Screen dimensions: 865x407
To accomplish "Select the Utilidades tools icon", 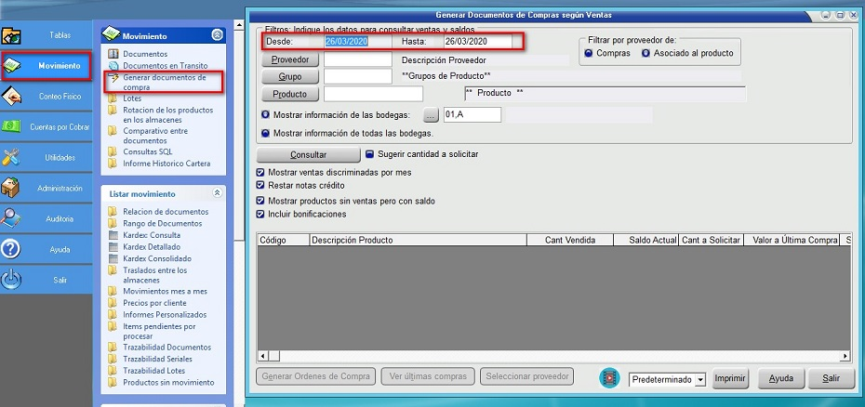I will 12,157.
